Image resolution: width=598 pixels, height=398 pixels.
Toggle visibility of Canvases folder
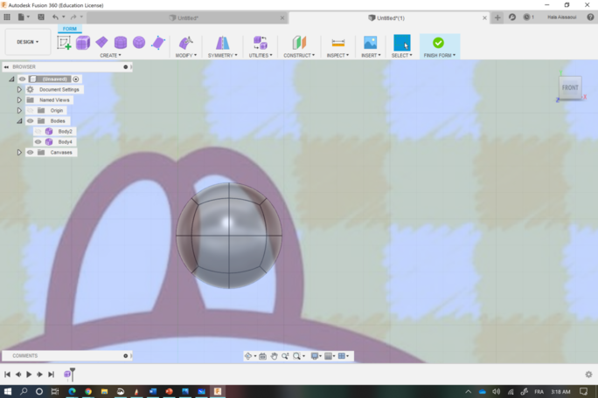coord(30,153)
